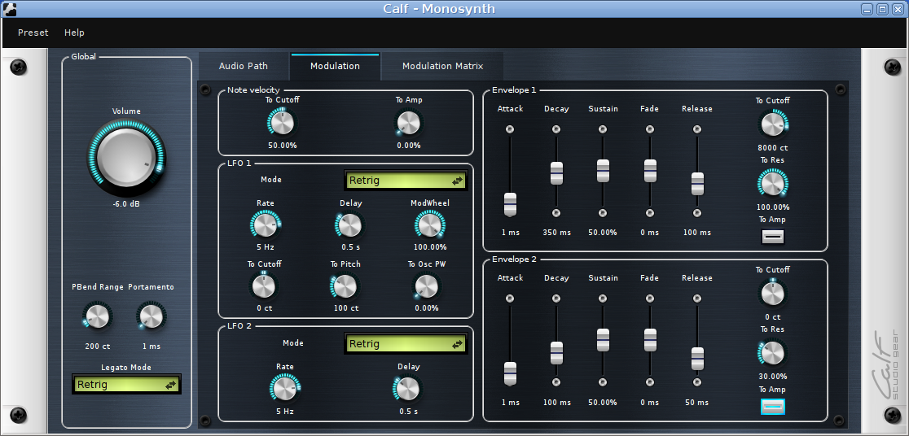The width and height of the screenshot is (909, 436).
Task: Switch to the Modulation Matrix tab
Action: pos(443,66)
